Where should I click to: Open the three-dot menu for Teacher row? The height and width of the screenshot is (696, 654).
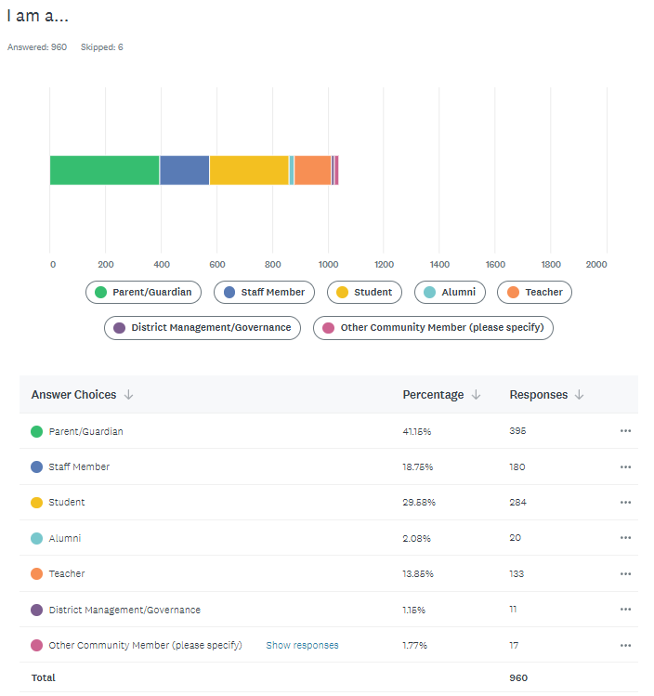625,573
